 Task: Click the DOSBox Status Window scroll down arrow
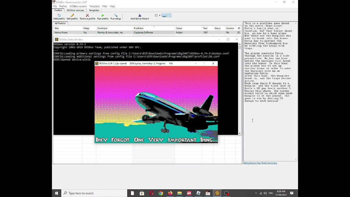(x=240, y=133)
